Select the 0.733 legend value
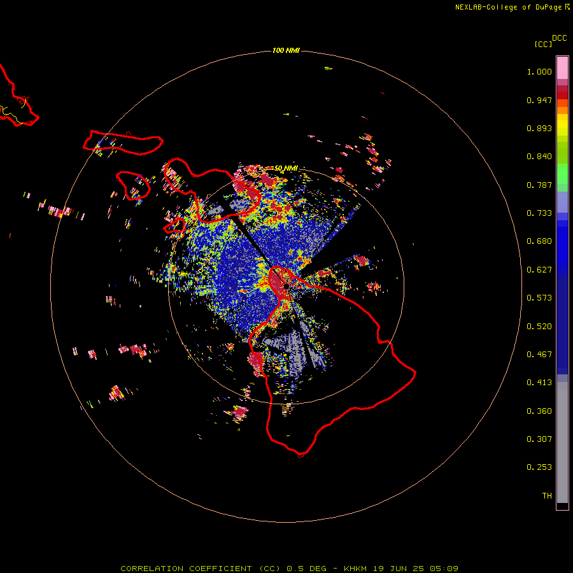The width and height of the screenshot is (573, 573). tap(539, 213)
